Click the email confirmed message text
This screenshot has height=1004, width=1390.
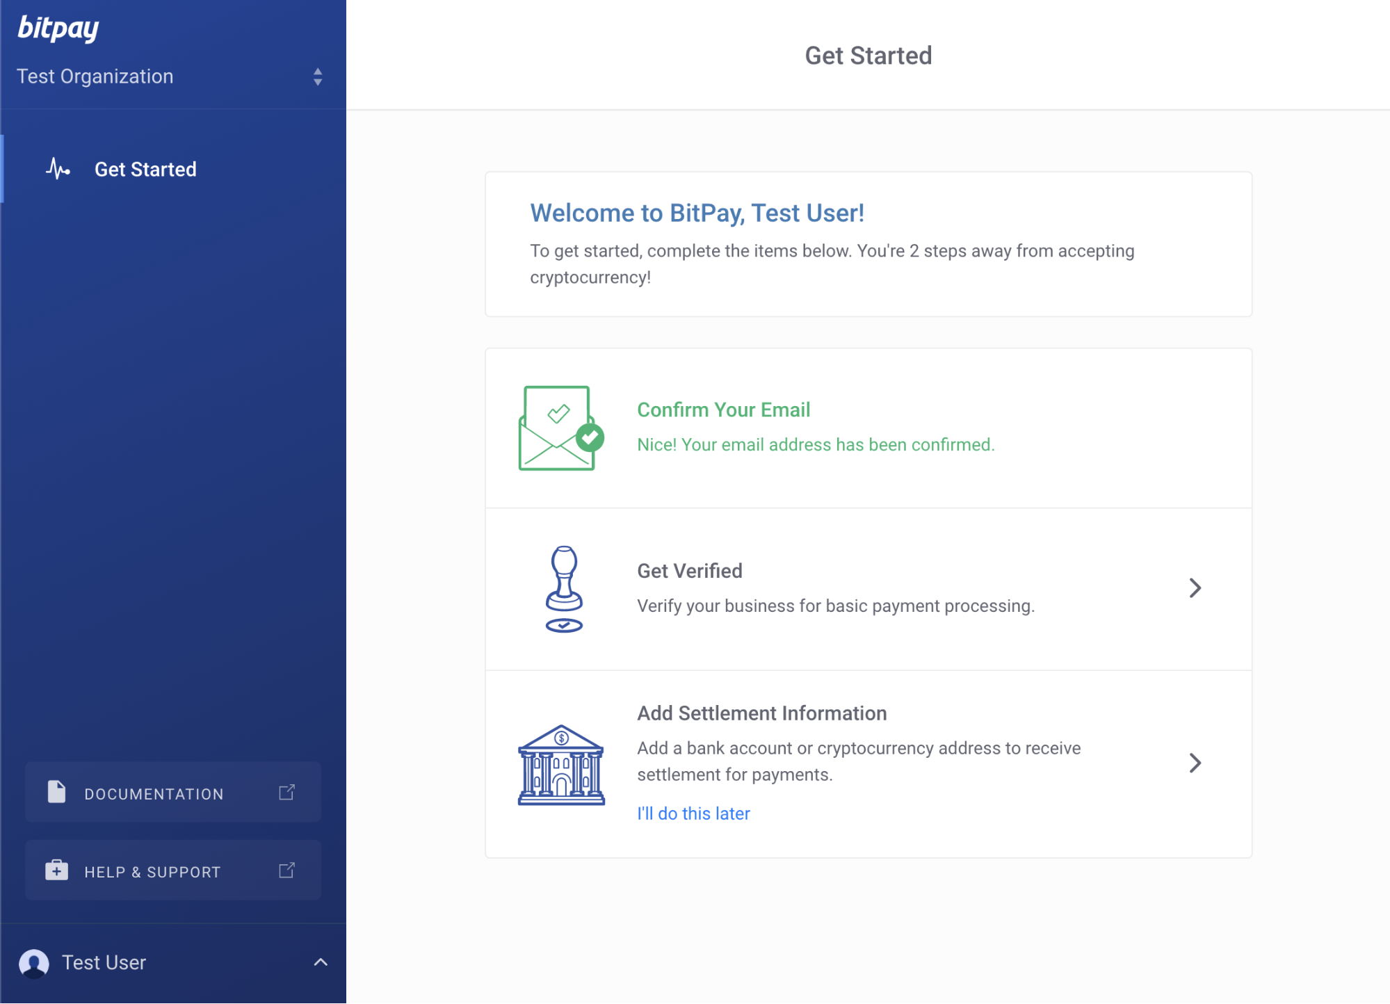coord(816,445)
